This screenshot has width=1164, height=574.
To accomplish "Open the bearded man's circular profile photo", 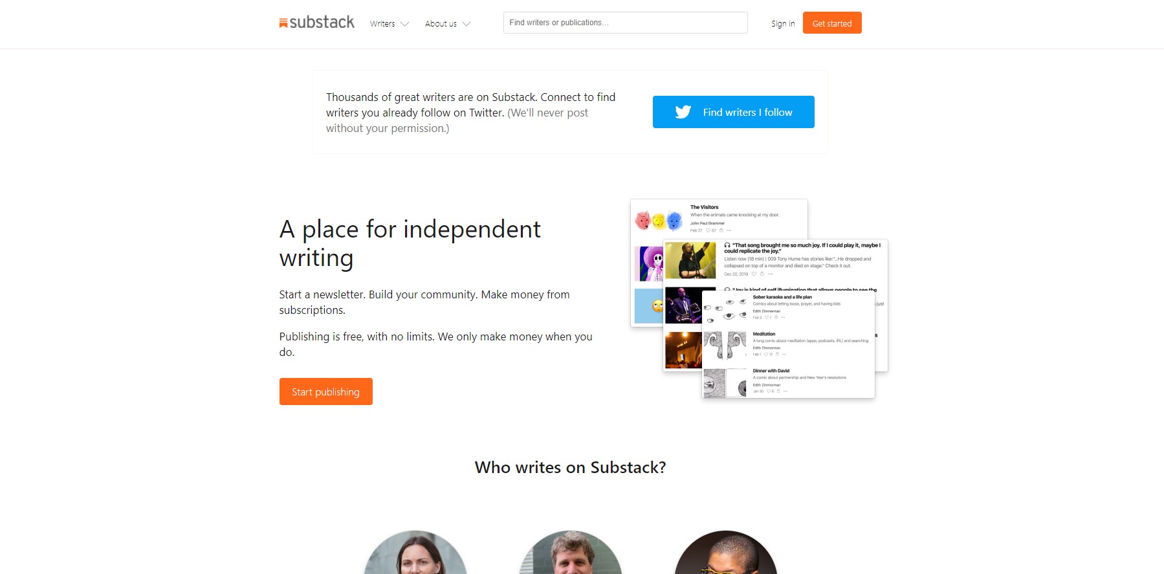I will pyautogui.click(x=570, y=553).
